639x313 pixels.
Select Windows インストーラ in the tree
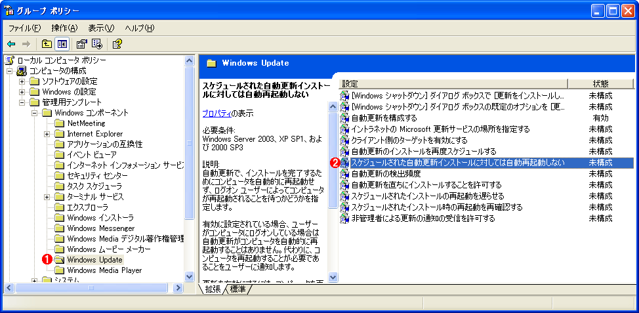pos(100,218)
